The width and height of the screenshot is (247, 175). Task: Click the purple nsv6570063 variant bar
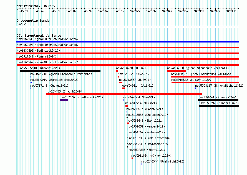(64, 100)
